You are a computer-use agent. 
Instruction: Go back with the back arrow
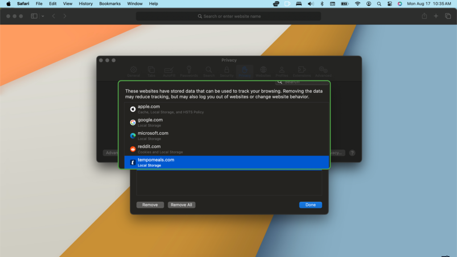click(x=54, y=16)
